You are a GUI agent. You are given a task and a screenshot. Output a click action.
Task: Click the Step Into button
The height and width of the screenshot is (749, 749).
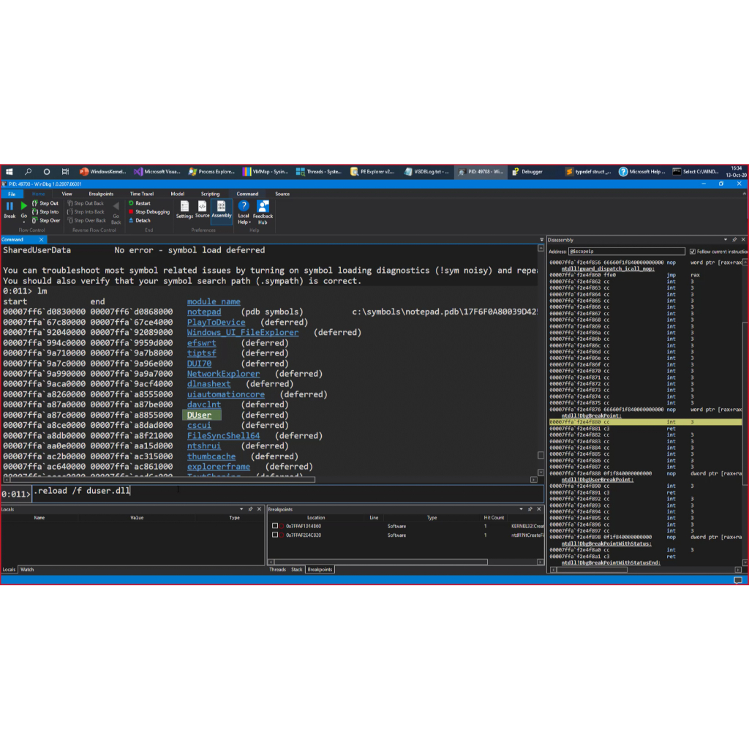point(45,211)
